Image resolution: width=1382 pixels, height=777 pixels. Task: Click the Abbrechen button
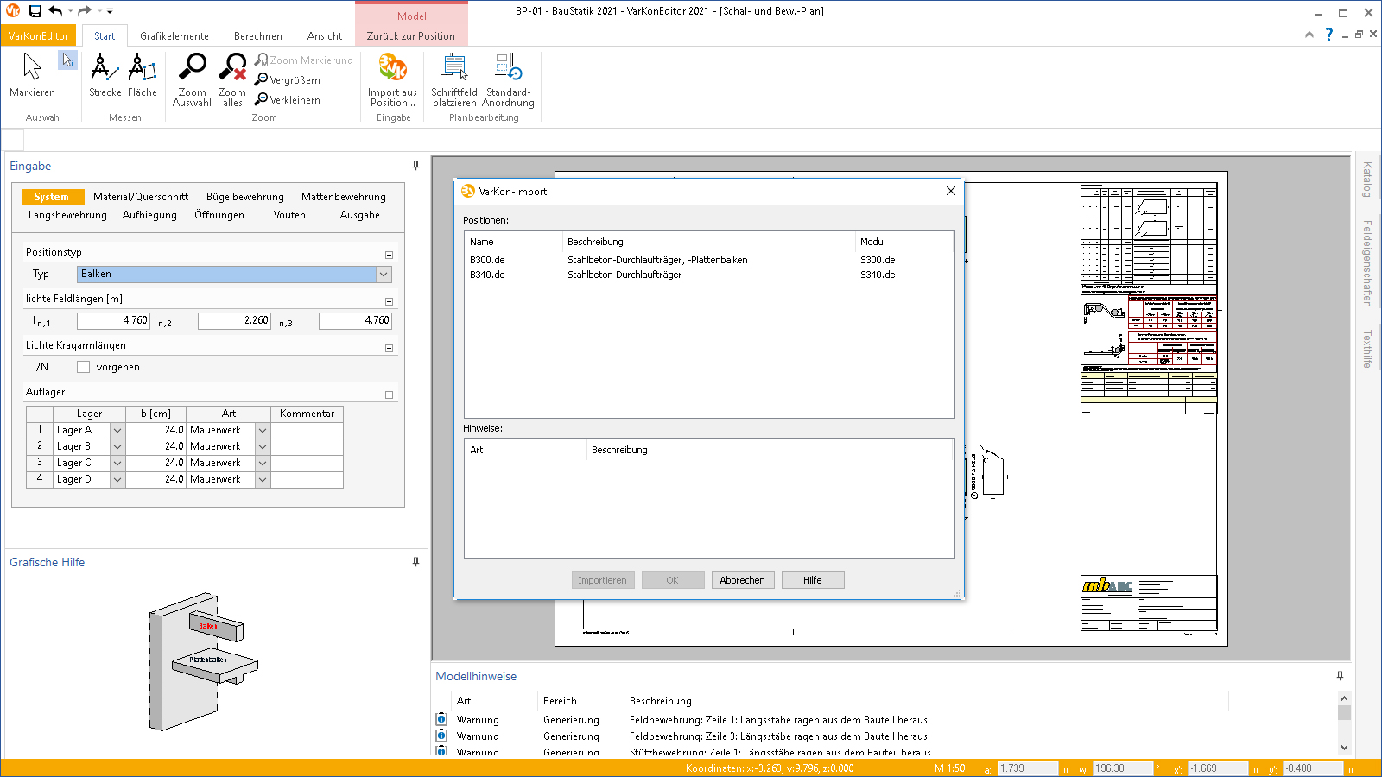pos(743,580)
